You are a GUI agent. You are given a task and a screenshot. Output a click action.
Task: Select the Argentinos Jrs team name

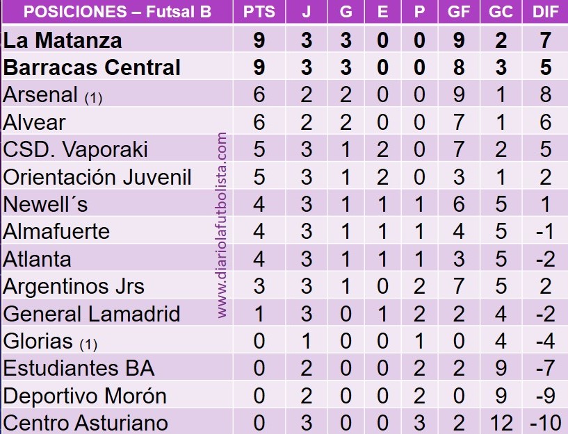[x=74, y=286]
